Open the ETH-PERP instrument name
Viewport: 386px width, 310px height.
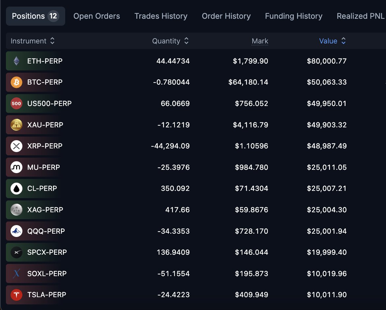click(x=45, y=61)
